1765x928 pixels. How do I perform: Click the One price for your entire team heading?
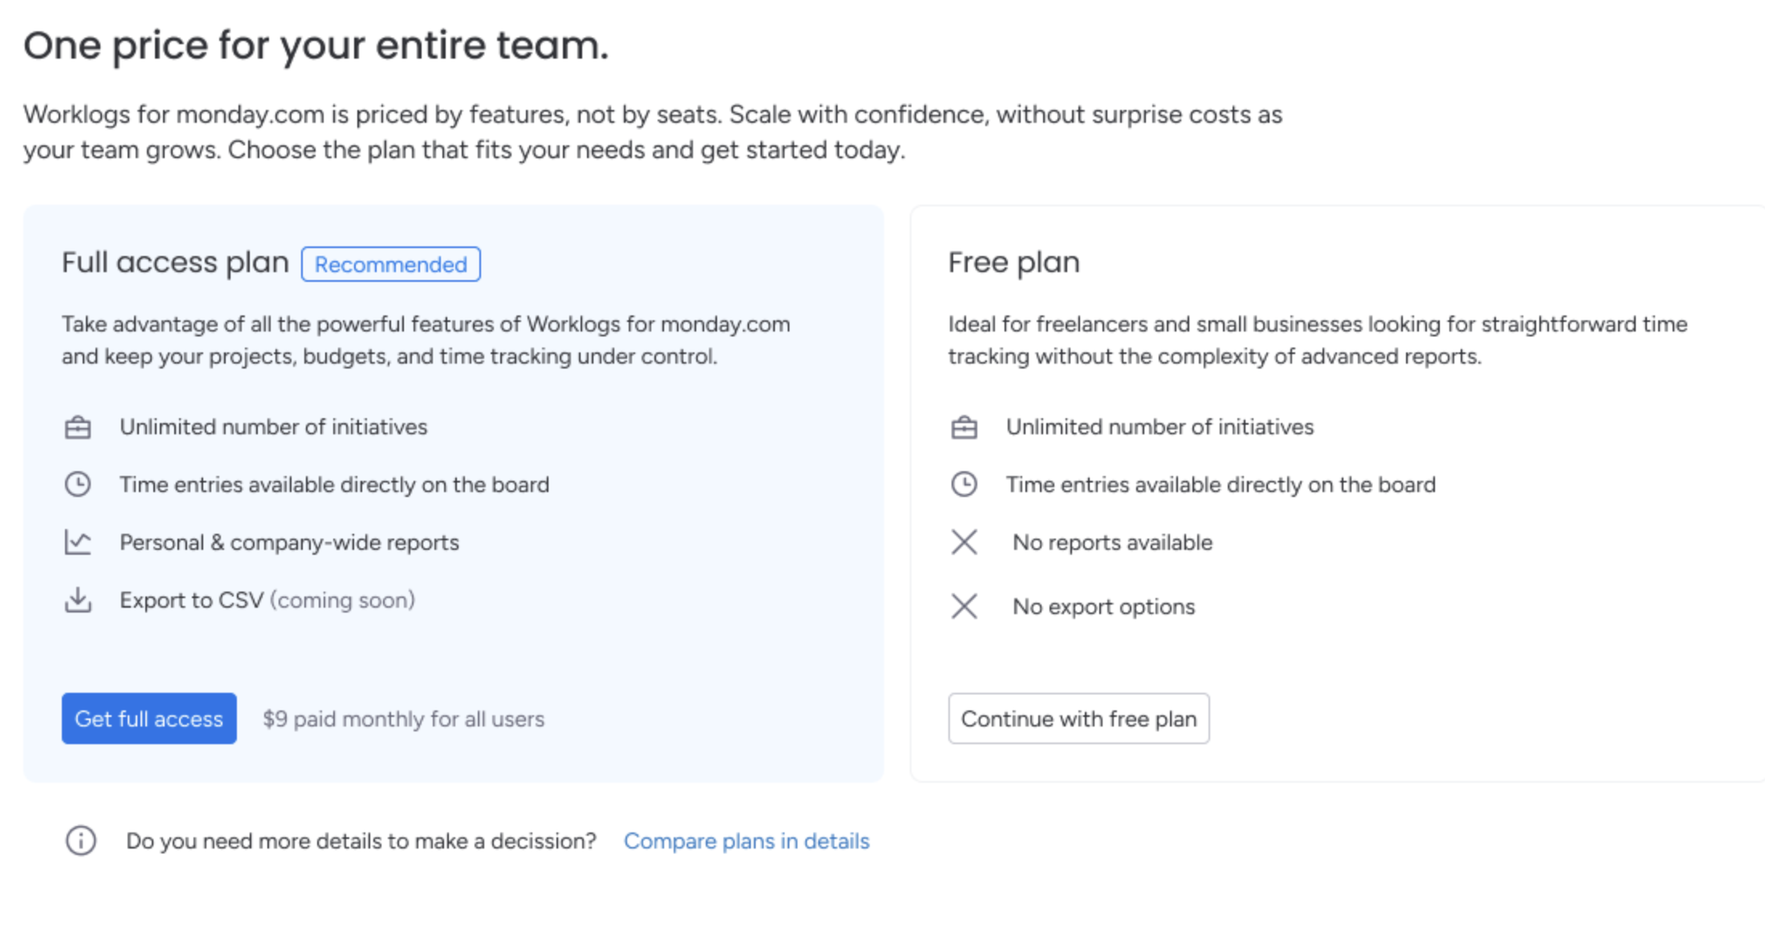(316, 45)
